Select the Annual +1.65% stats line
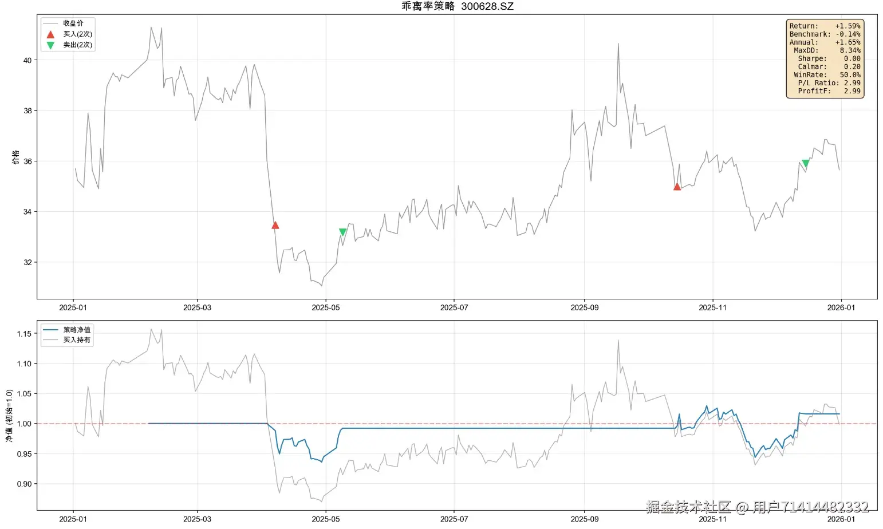 (825, 42)
